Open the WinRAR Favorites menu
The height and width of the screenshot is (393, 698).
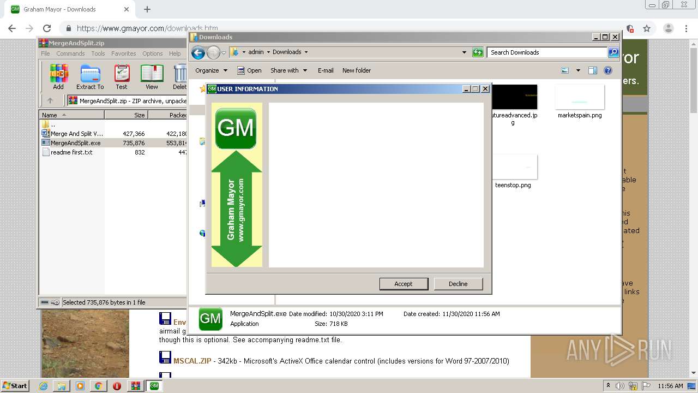(x=124, y=53)
